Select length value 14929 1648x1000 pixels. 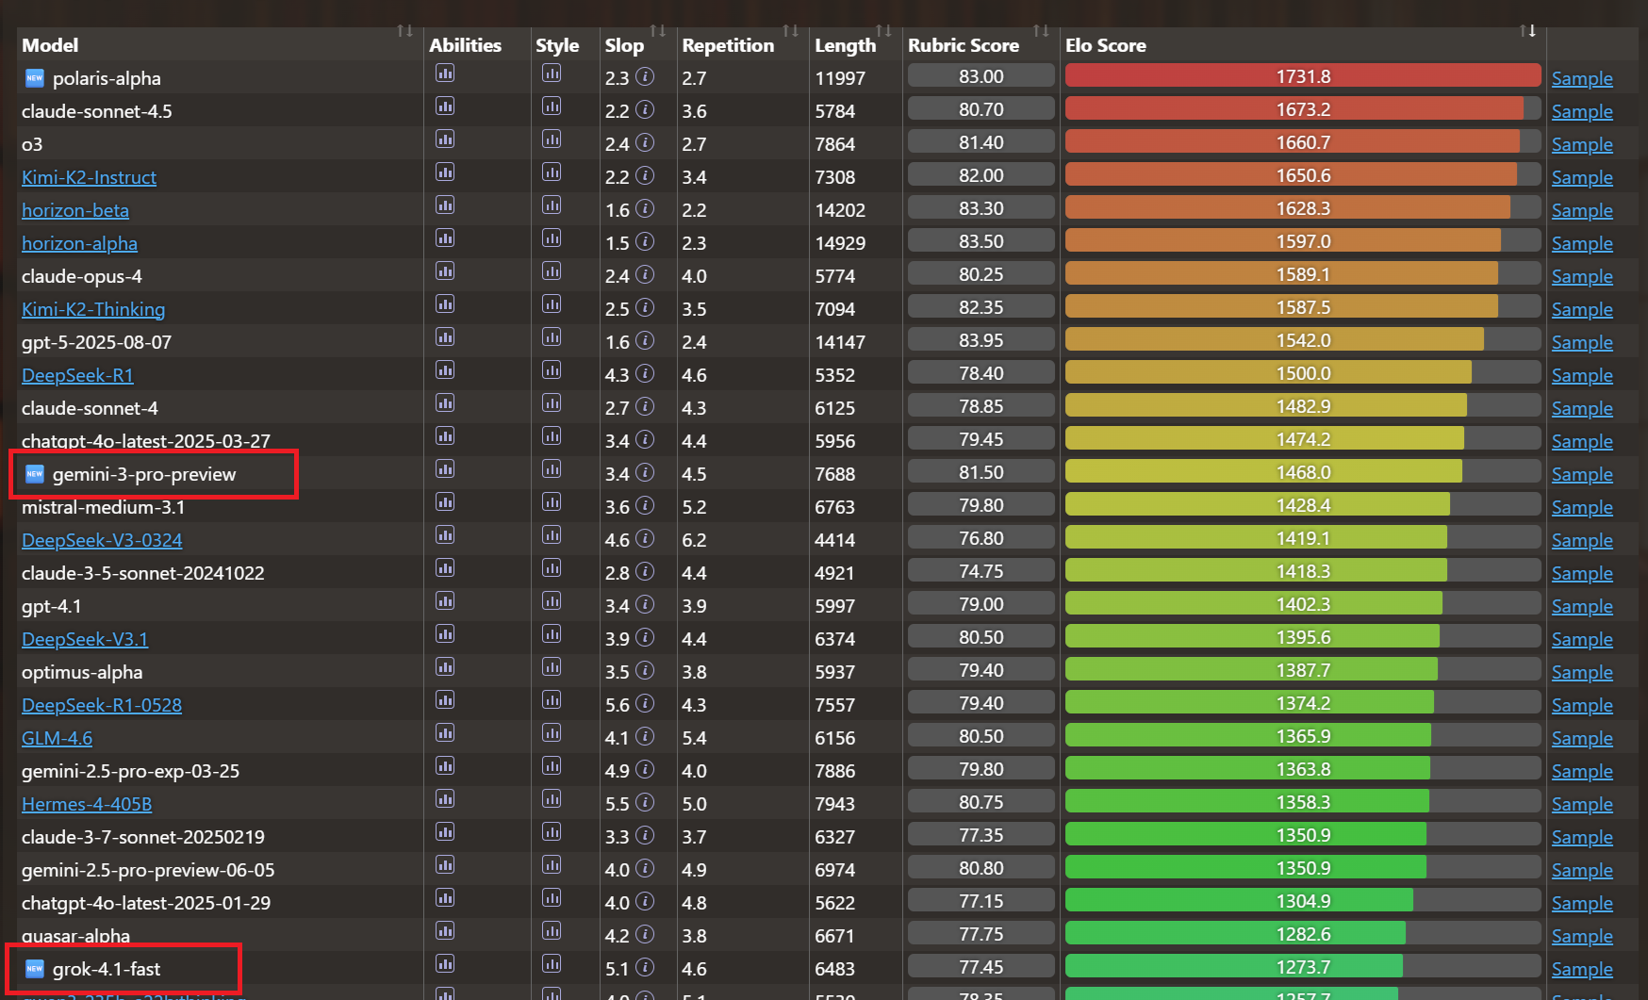(840, 243)
